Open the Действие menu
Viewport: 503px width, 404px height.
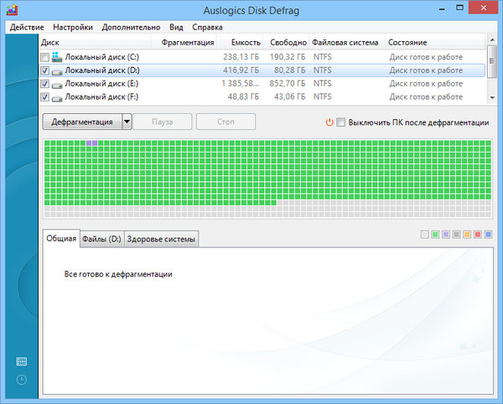tap(27, 27)
